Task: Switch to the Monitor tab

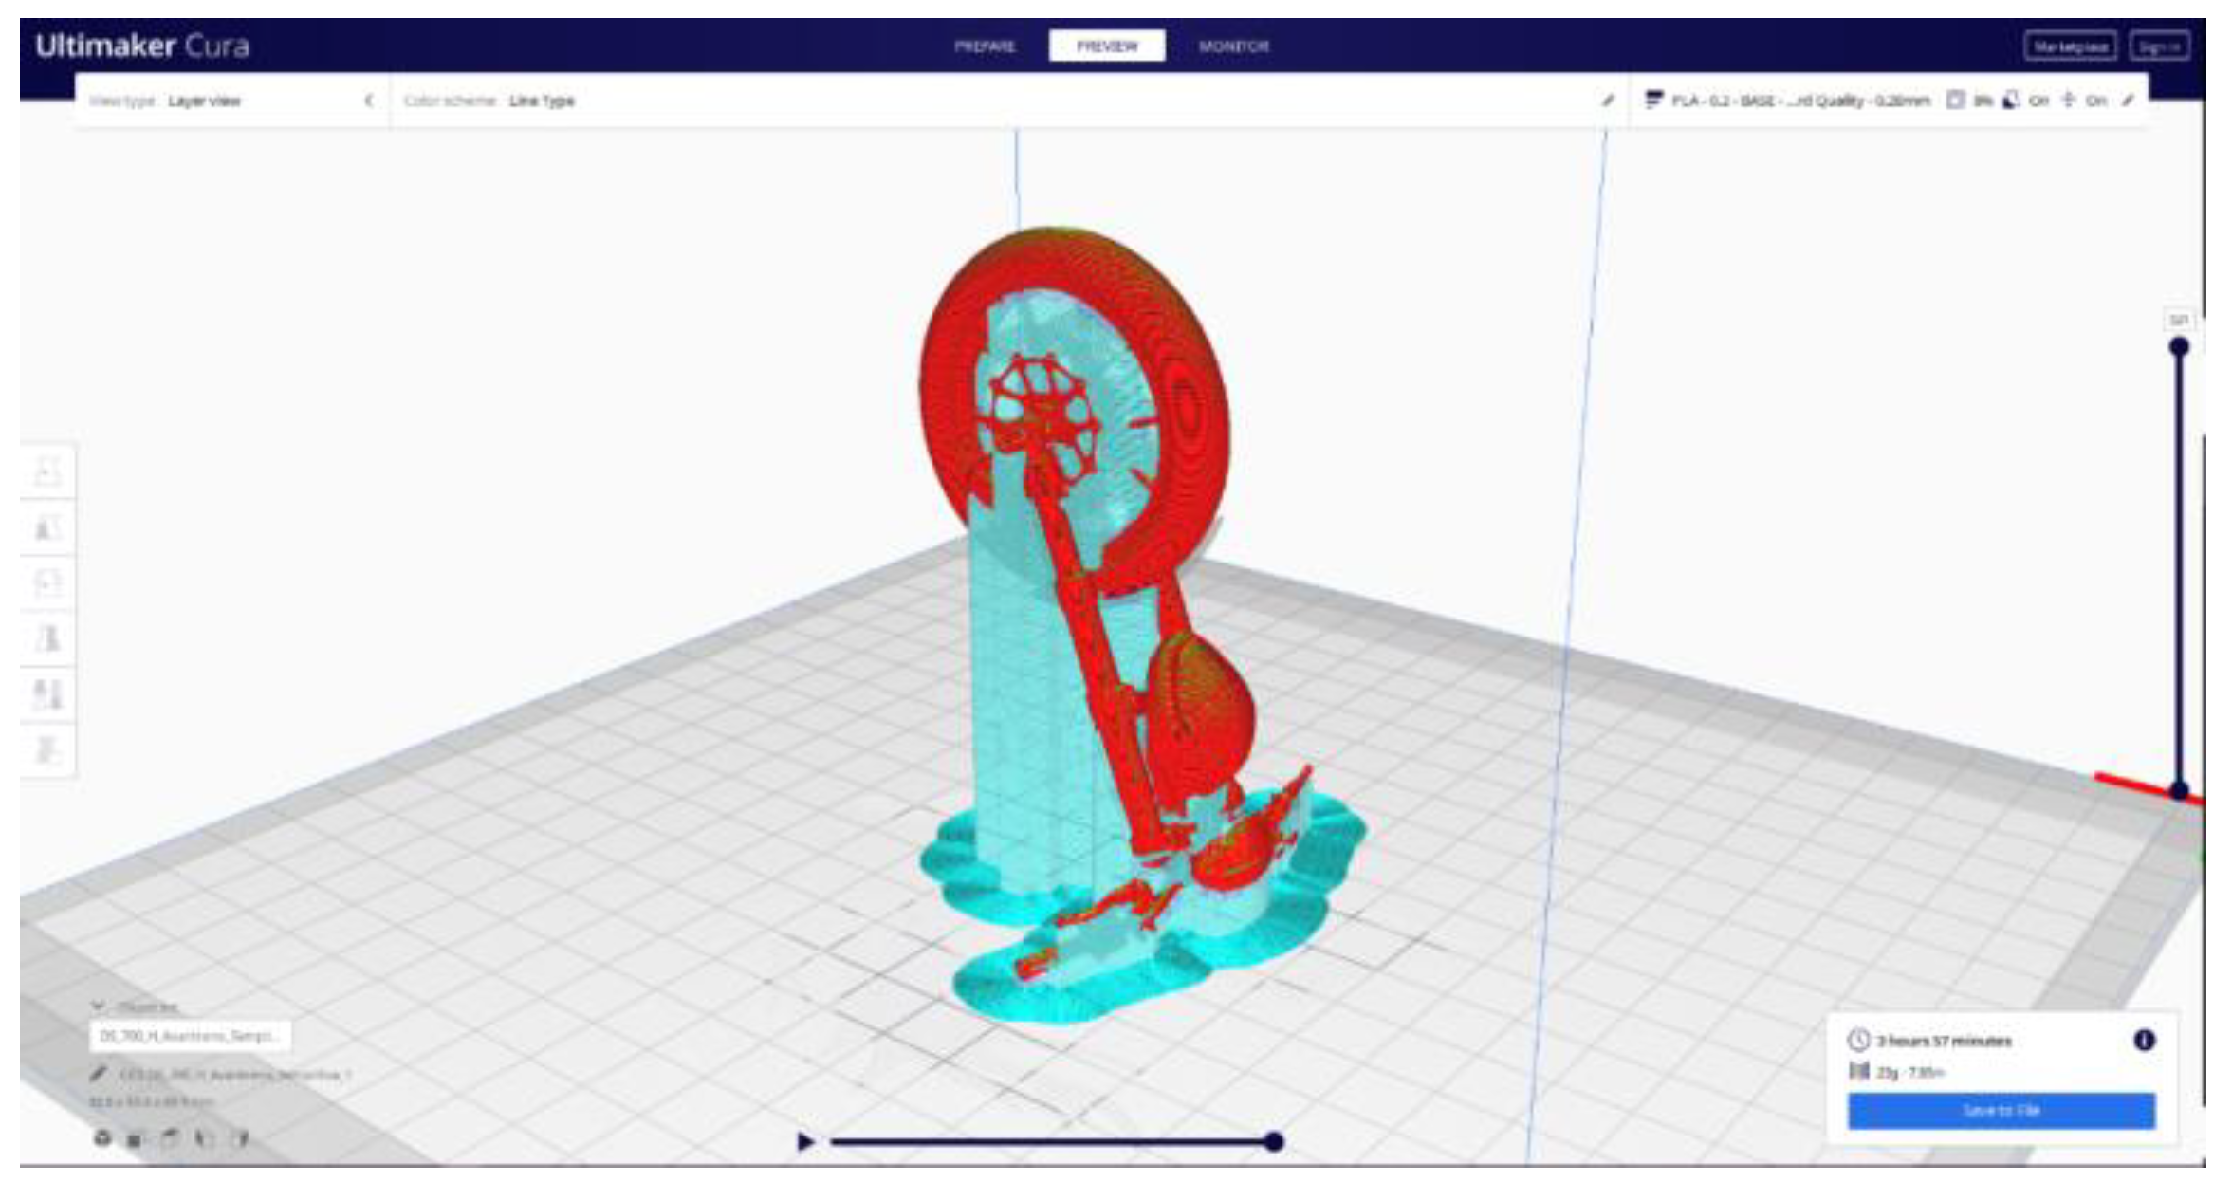Action: click(x=1233, y=46)
